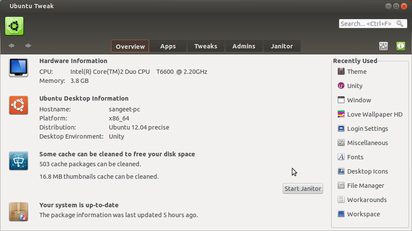
Task: Open the Tweaks tab
Action: coord(205,46)
